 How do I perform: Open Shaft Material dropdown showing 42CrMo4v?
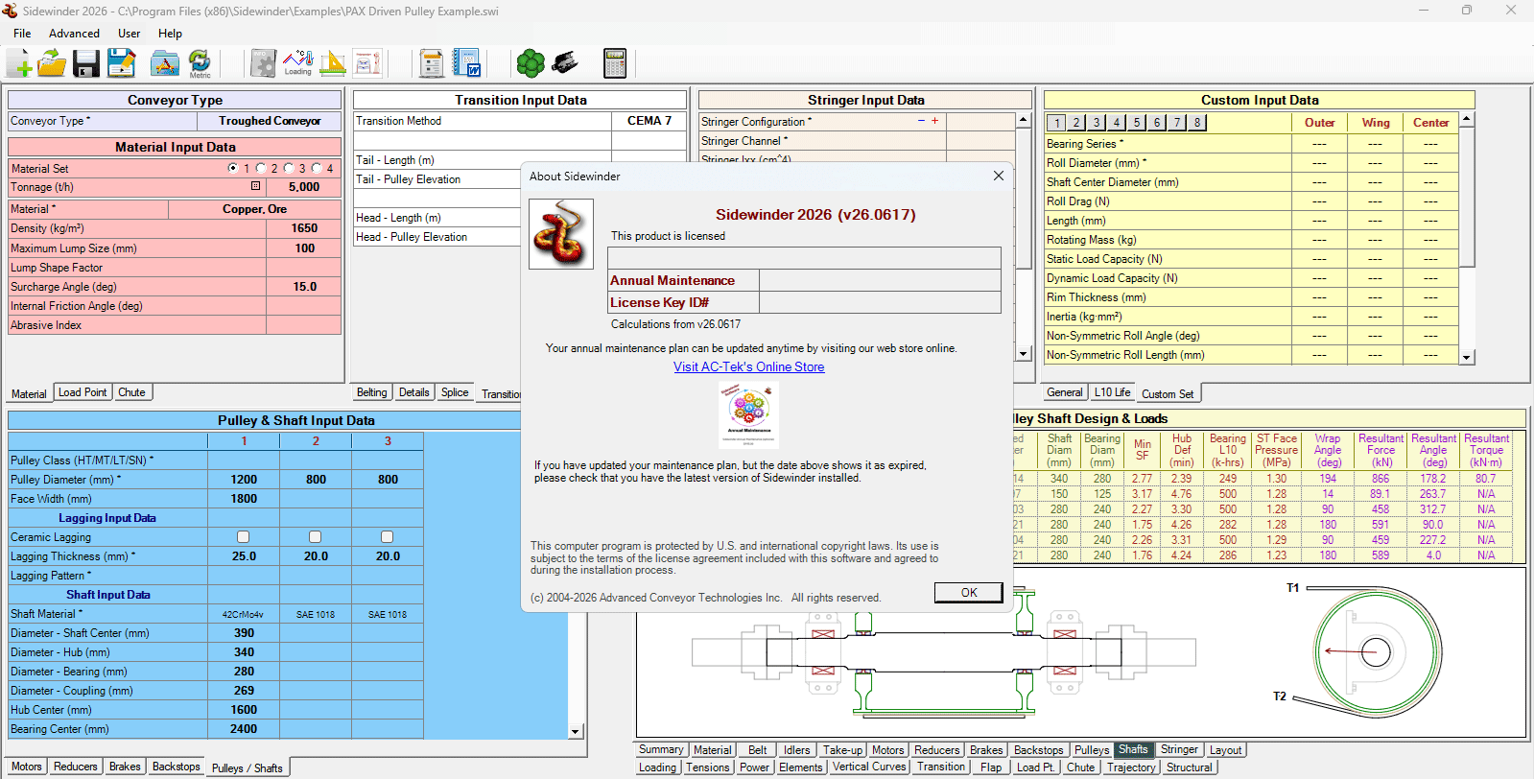(244, 614)
